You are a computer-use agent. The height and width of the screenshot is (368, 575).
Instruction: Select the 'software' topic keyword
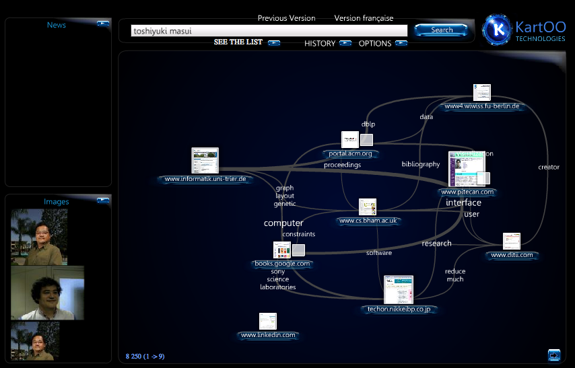tap(379, 253)
